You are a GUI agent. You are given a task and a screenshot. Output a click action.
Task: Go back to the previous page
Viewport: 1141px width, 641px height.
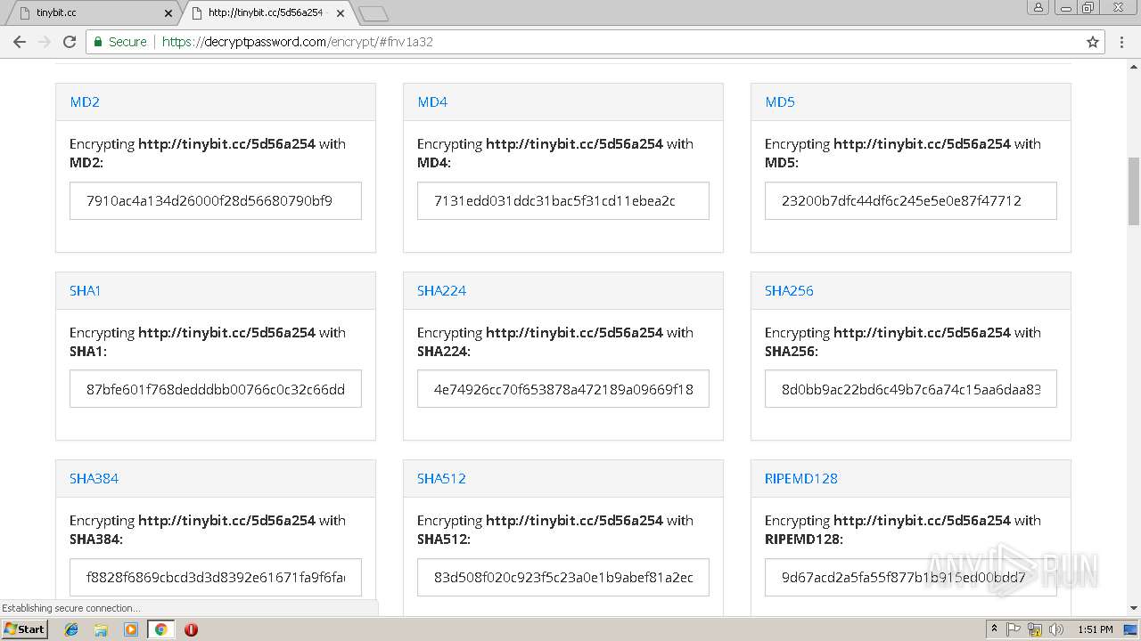20,42
